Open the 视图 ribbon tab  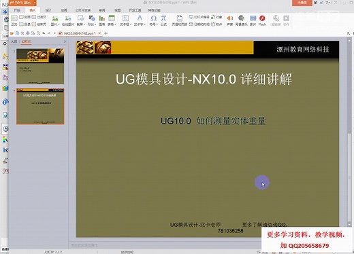(118, 10)
